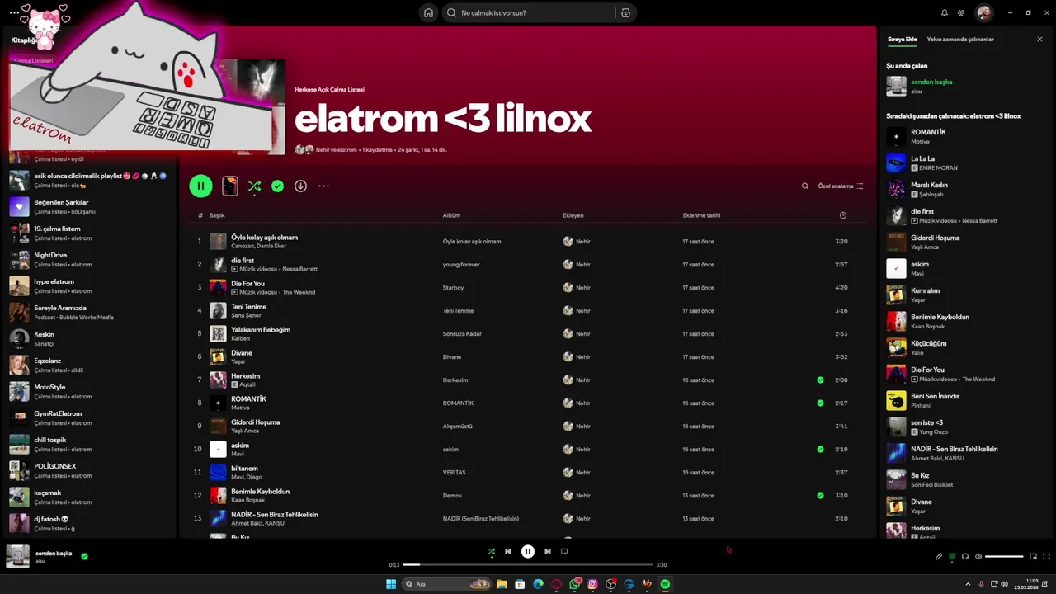
Task: Toggle the green queue icon in the player bar
Action: click(952, 556)
